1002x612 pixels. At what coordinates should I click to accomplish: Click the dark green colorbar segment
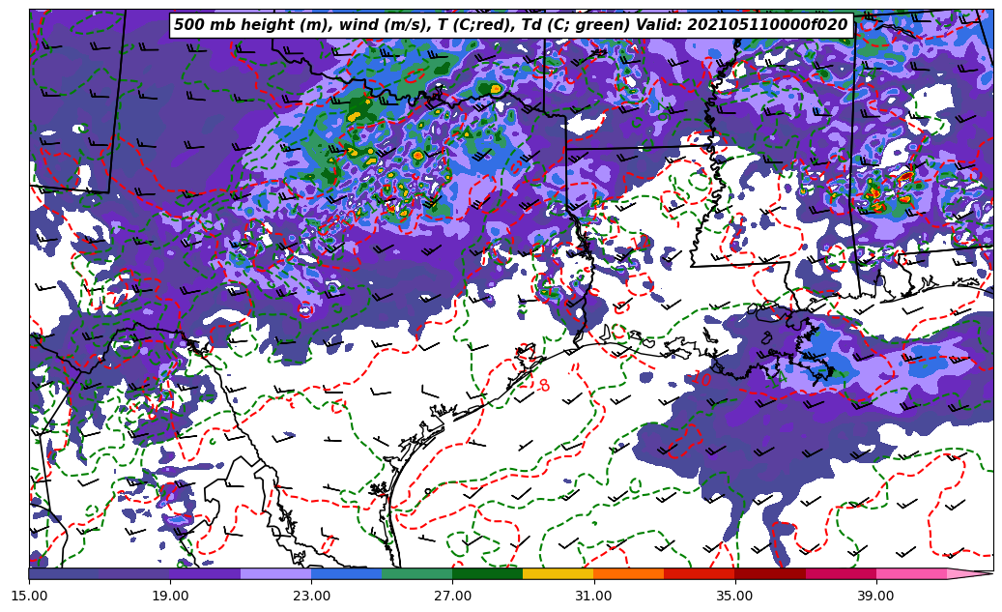pyautogui.click(x=487, y=573)
